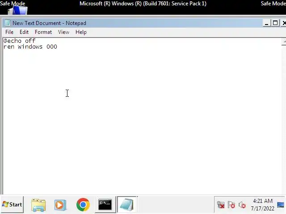Click the Computer desktop icon behind Notepad
Image resolution: width=286 pixels, height=214 pixels.
[18, 10]
